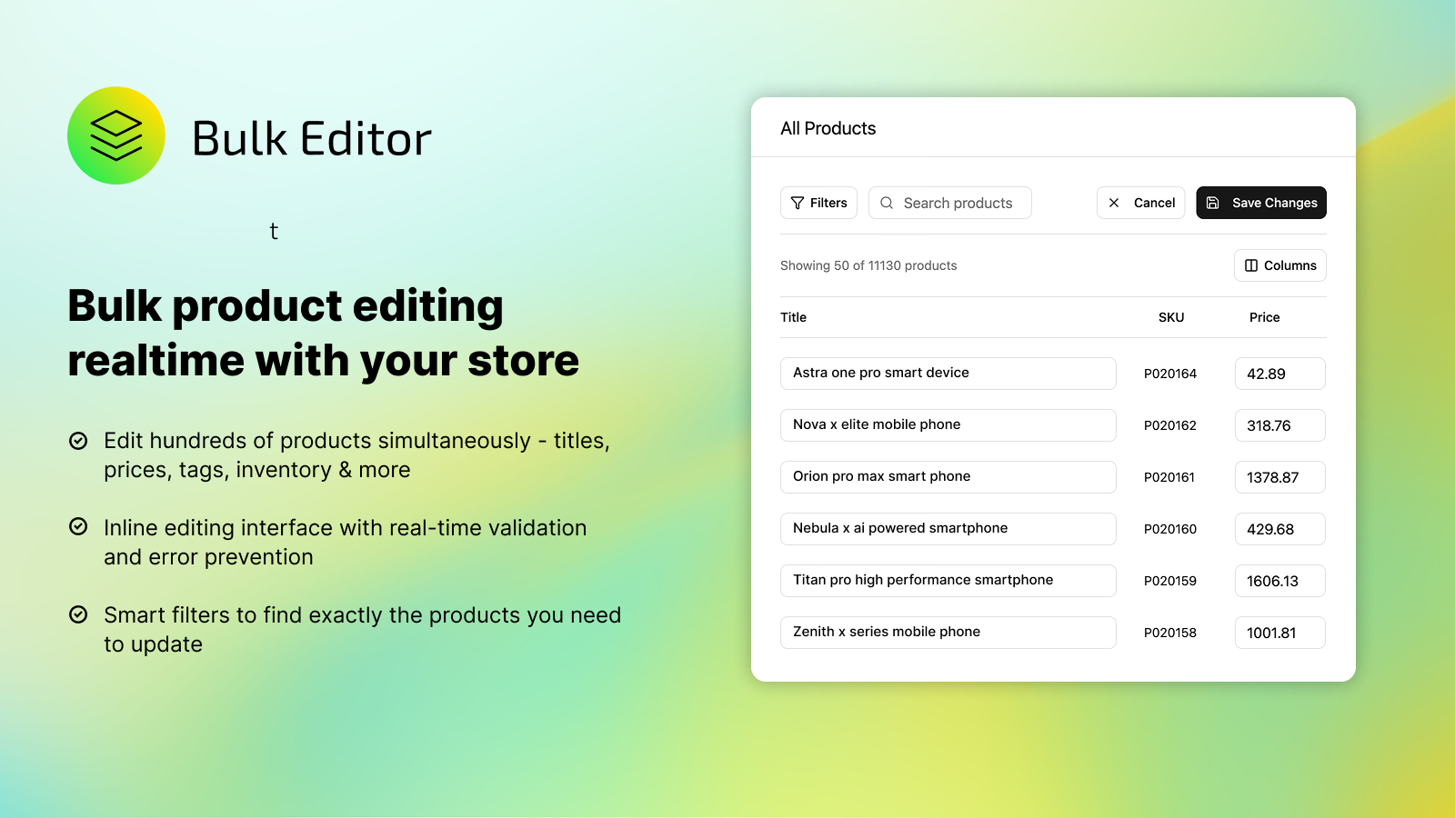The height and width of the screenshot is (818, 1455).
Task: Click the Search products field
Action: click(x=950, y=203)
